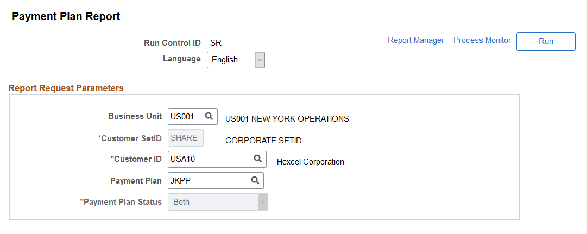Image resolution: width=587 pixels, height=234 pixels.
Task: Click the Customer SetID field showing SHARE
Action: click(x=185, y=138)
